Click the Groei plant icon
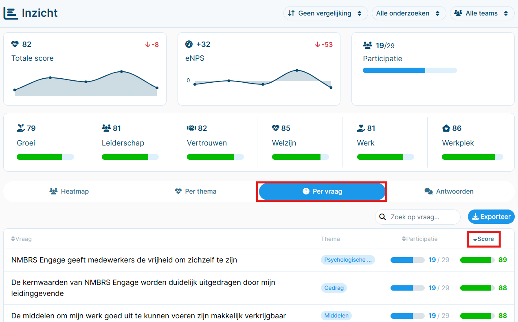 click(21, 128)
